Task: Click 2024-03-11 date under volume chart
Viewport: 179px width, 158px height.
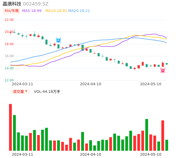Action: pos(22,154)
